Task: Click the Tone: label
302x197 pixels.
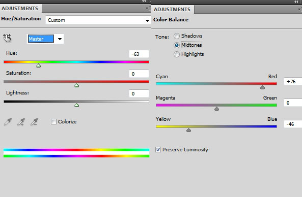Action: click(162, 37)
